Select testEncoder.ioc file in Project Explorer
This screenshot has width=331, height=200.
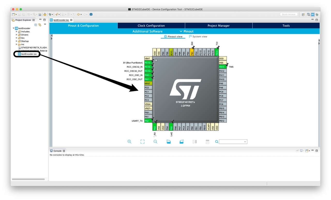27,54
